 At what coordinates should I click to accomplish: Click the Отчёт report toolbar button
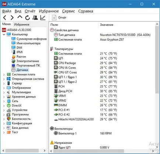(x=59, y=18)
